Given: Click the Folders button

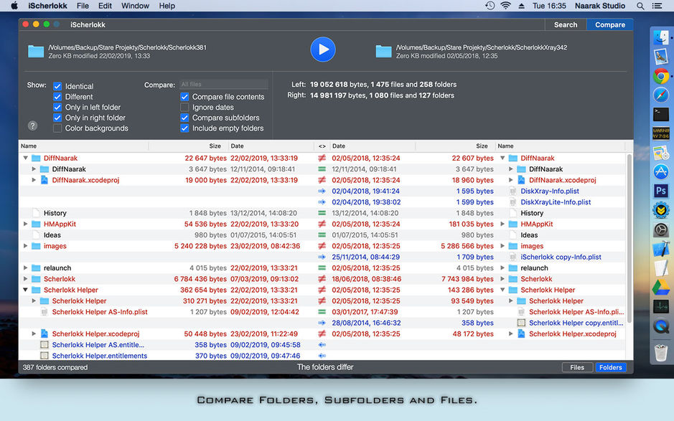Looking at the screenshot, I should pyautogui.click(x=610, y=367).
